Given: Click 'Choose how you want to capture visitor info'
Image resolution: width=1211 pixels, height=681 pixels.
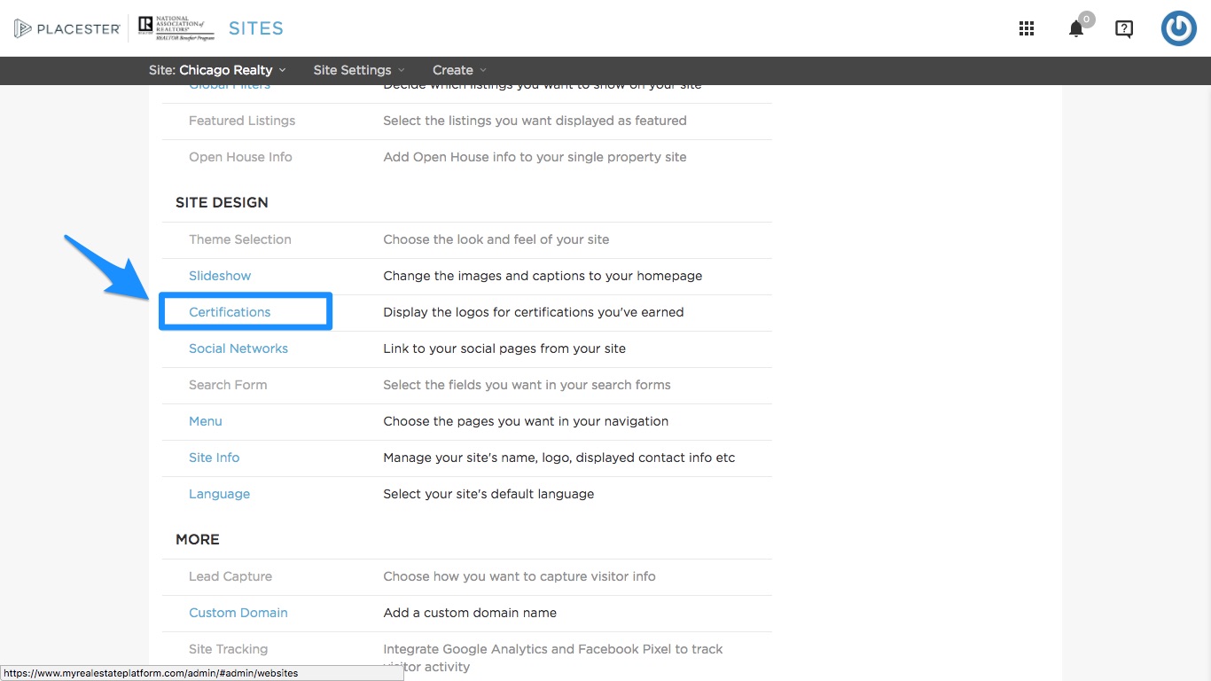Looking at the screenshot, I should [520, 576].
